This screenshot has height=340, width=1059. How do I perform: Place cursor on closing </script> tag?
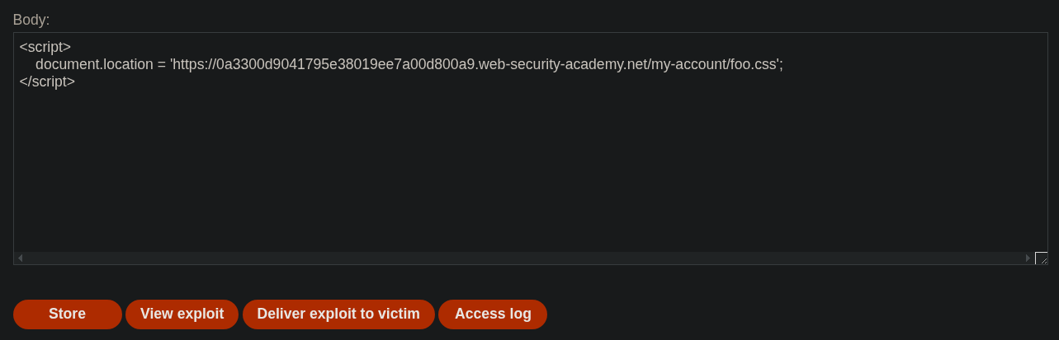[47, 82]
